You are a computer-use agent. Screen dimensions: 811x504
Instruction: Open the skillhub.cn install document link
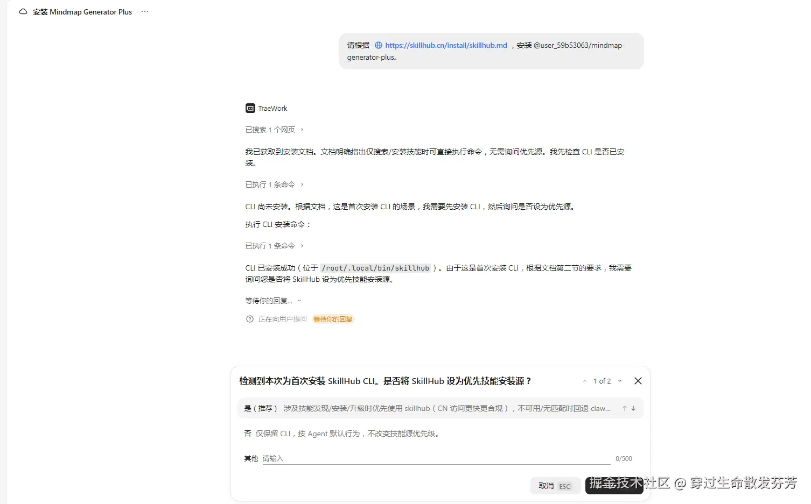pos(446,46)
